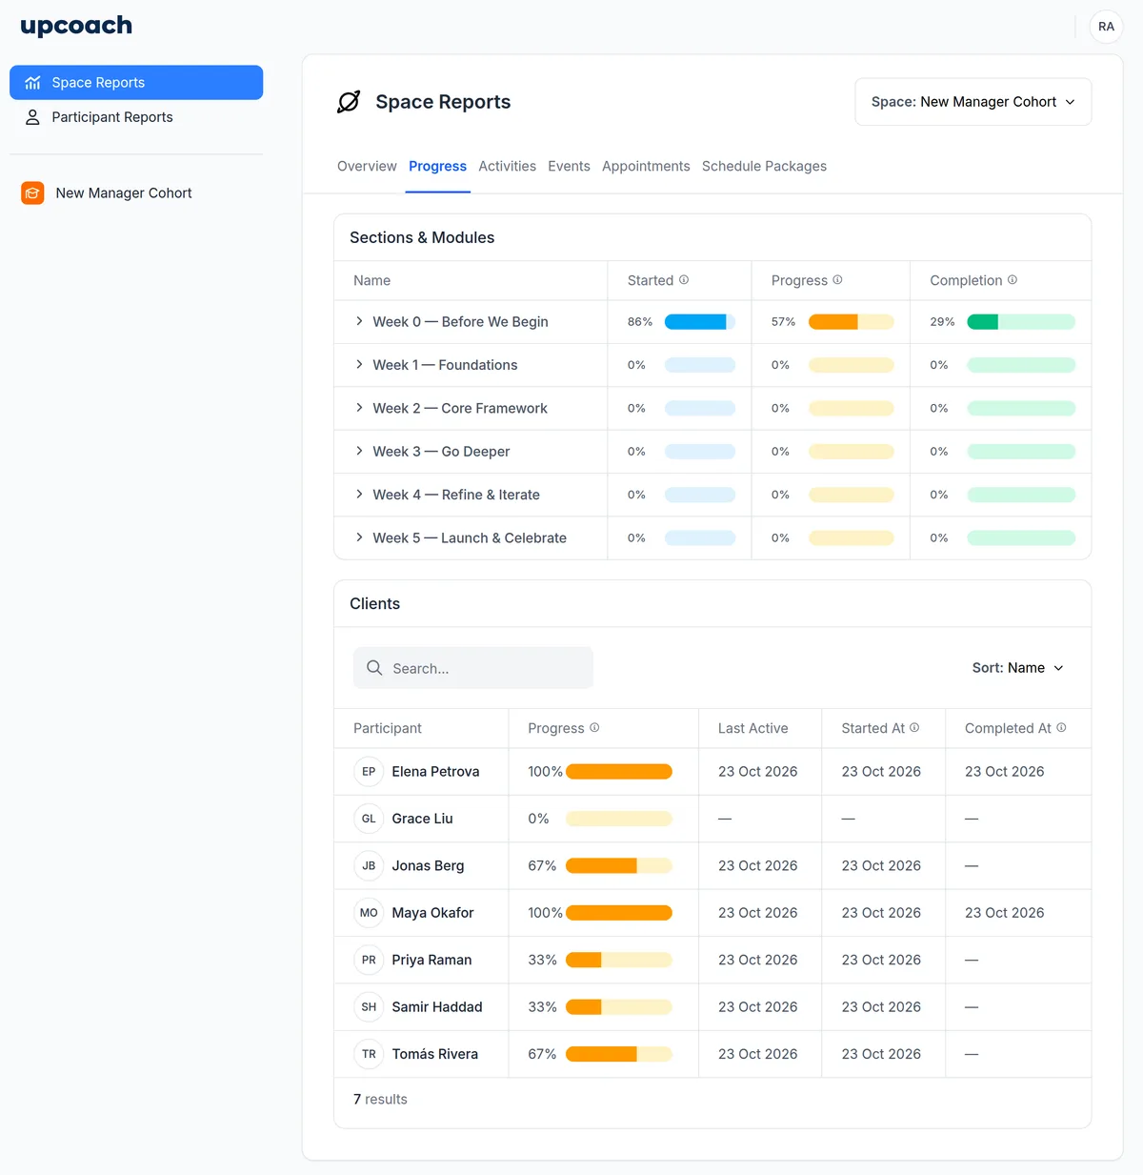The width and height of the screenshot is (1143, 1175).
Task: Click Samir Haddad's name
Action: point(437,1007)
